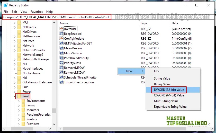The height and width of the screenshot is (133, 216).
Task: Click the Providers folder icon
Action: (23, 124)
